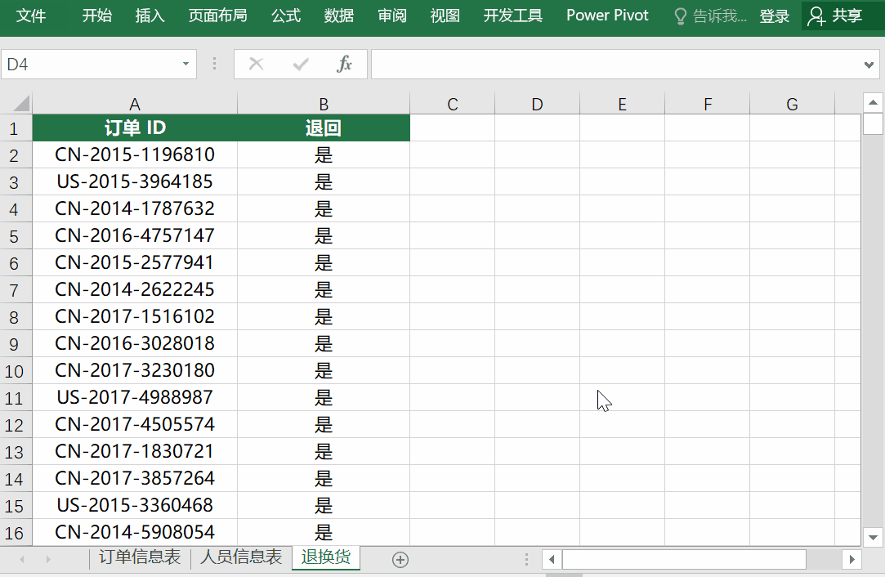Click horizontal scrollbar right arrow
The height and width of the screenshot is (577, 885).
point(851,560)
